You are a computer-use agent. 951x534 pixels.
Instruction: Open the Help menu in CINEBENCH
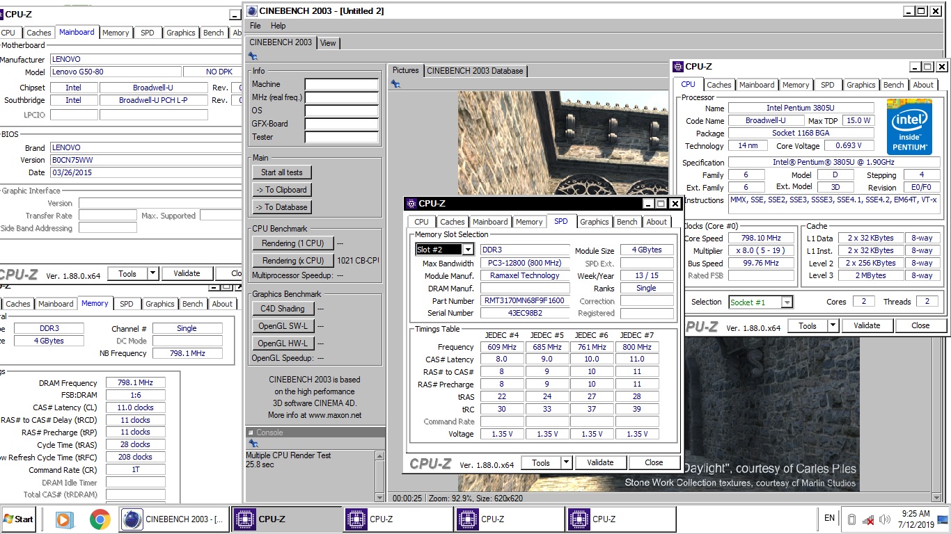pos(278,26)
